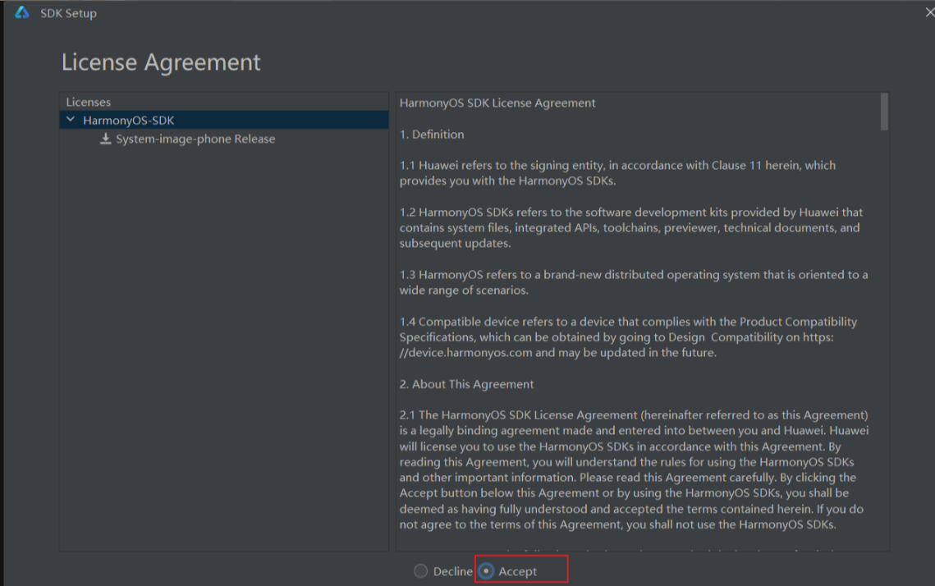
Task: Click the license text scrollbar thumb
Action: tap(884, 112)
